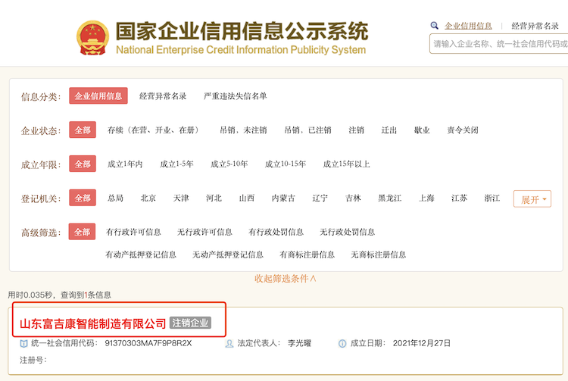Viewport: 568px width, 381px height.
Task: Collapse filters via 收起筛选条件
Action: 285,279
